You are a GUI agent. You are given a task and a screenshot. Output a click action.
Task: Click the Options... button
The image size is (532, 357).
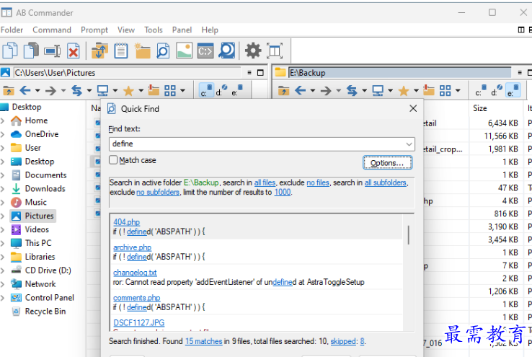[387, 162]
